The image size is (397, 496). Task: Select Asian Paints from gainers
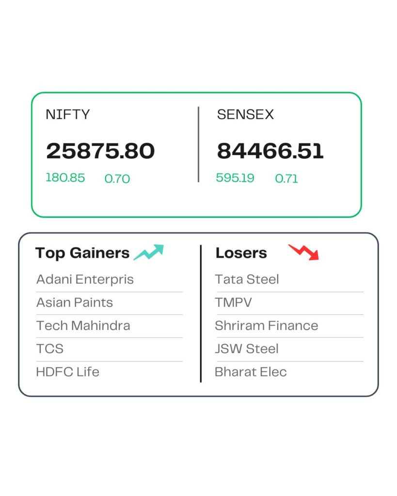pyautogui.click(x=75, y=303)
